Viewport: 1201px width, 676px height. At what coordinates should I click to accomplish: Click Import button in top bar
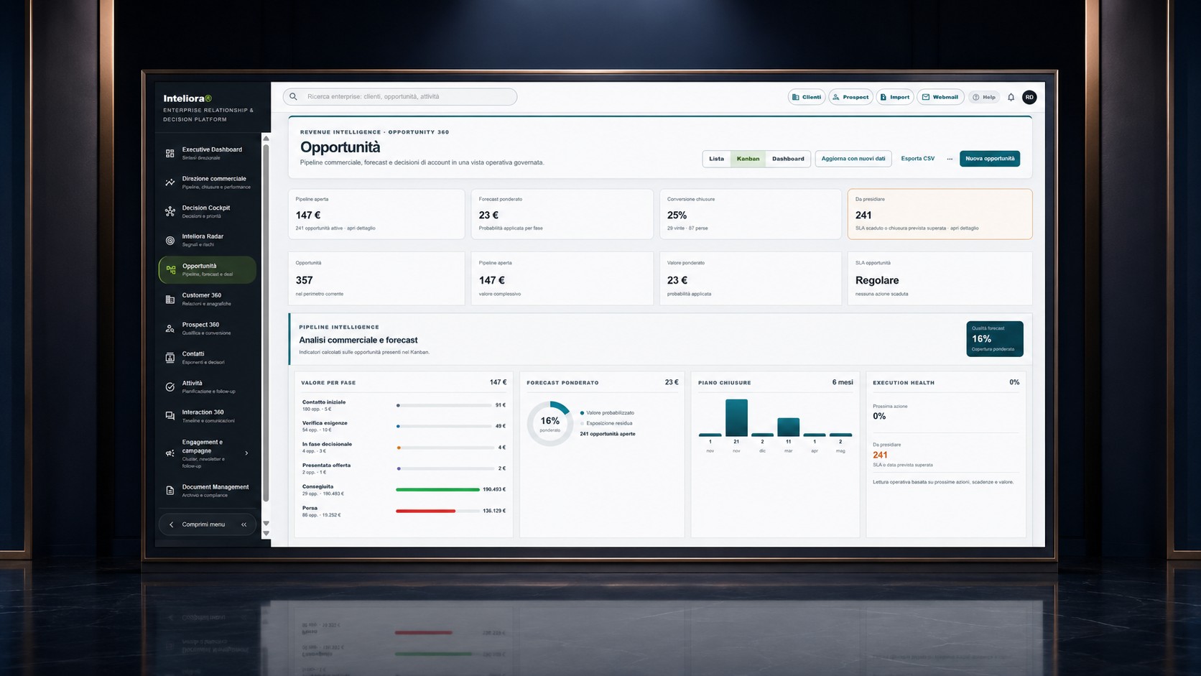pyautogui.click(x=895, y=97)
